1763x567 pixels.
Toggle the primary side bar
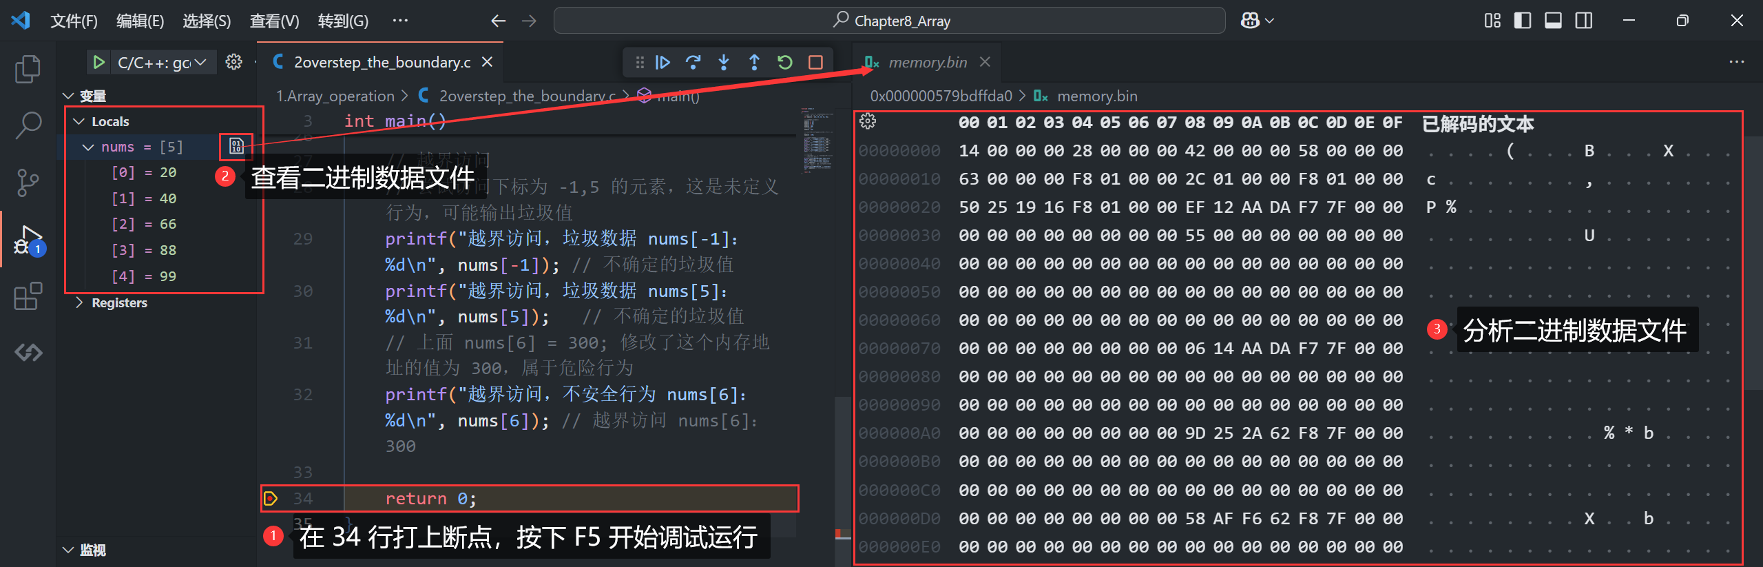tap(1523, 21)
